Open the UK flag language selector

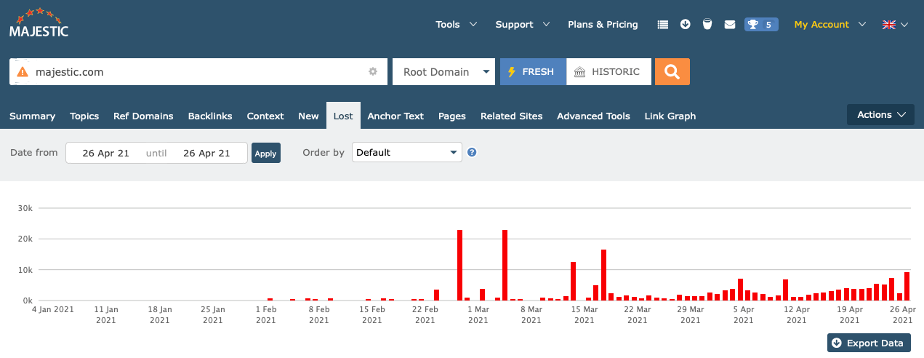point(894,25)
